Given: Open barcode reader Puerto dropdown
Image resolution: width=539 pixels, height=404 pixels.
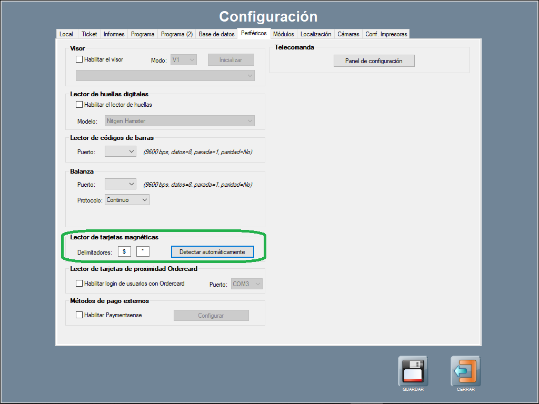Looking at the screenshot, I should pyautogui.click(x=121, y=151).
